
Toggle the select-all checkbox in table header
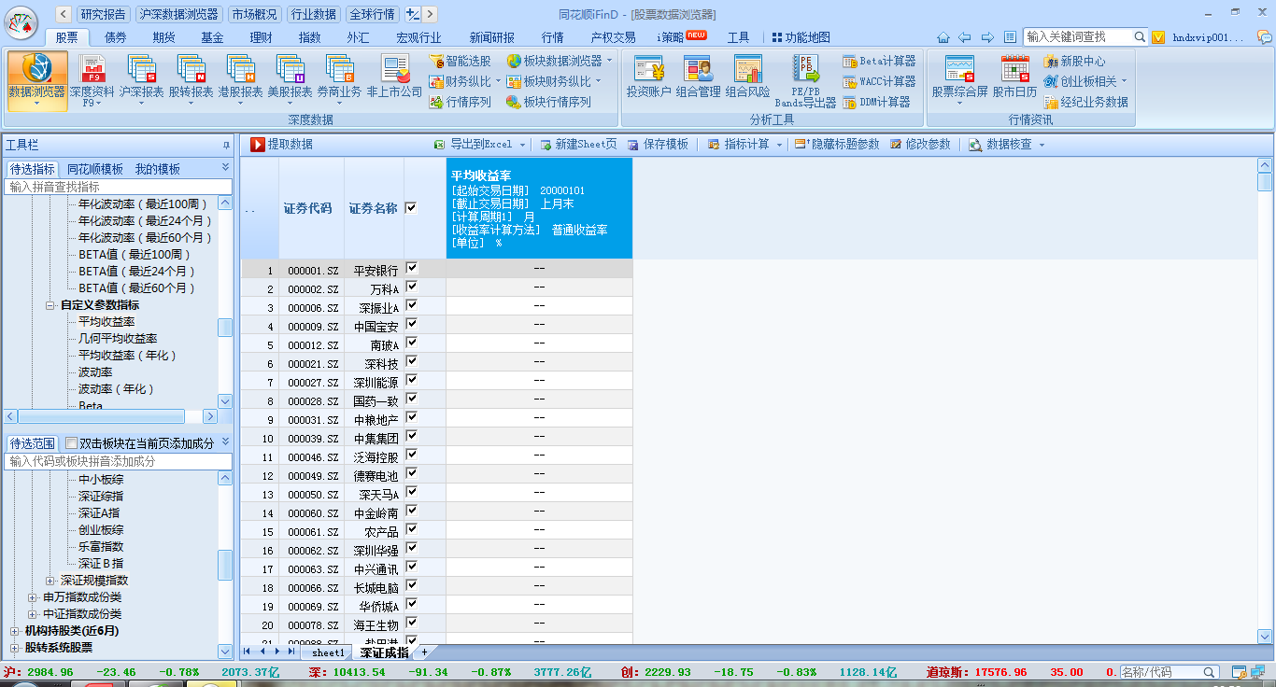pyautogui.click(x=412, y=208)
